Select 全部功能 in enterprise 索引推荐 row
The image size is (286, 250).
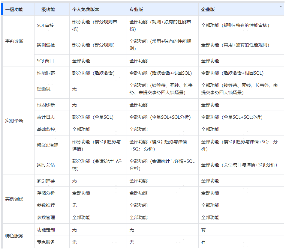tap(241, 180)
